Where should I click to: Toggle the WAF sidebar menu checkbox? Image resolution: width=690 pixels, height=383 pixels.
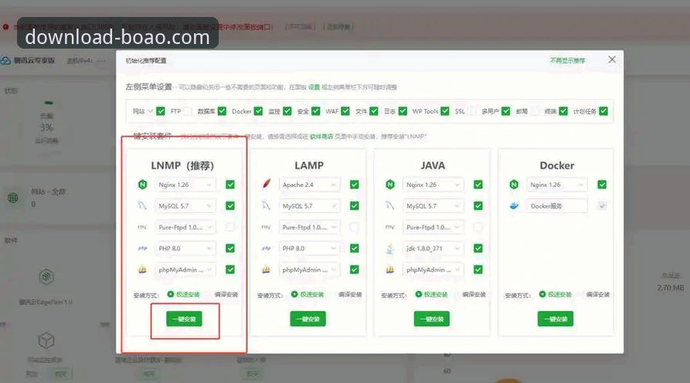[345, 111]
